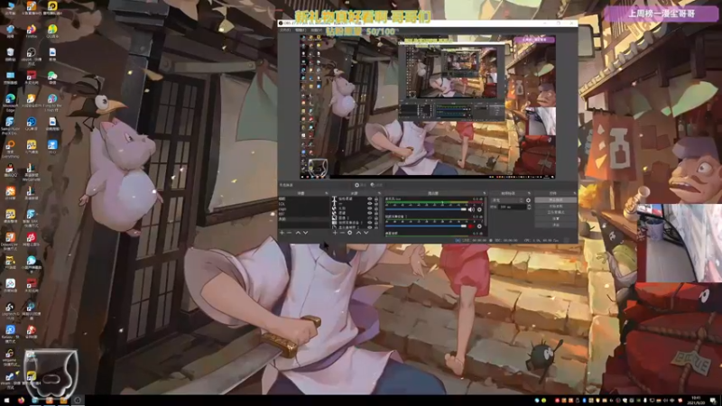Click the taskbar clock
Screen dimensions: 722x406
pyautogui.click(x=696, y=400)
